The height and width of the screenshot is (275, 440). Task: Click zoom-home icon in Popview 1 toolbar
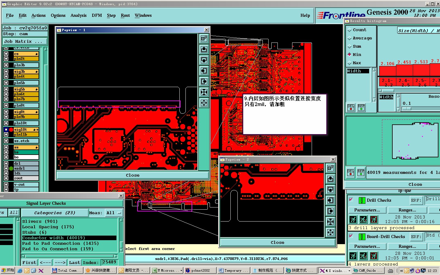(204, 39)
